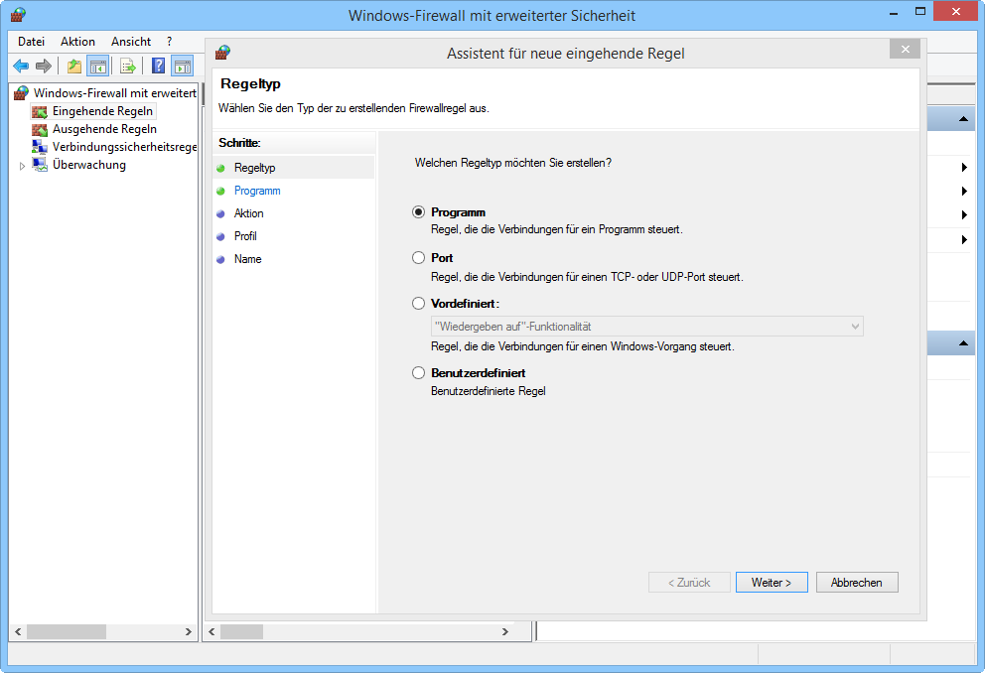Click the right arrow of the tree pane scrollbar
The height and width of the screenshot is (673, 985).
click(x=188, y=631)
